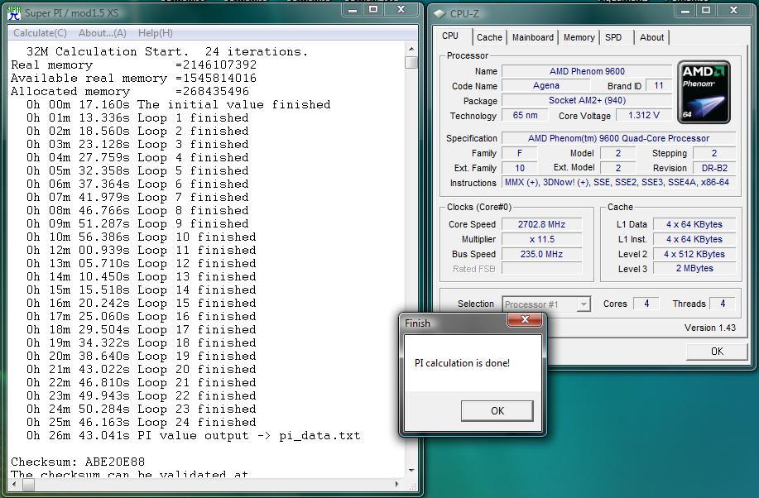Click the Super PI horizontal scrollbar left arrow

tap(14, 484)
